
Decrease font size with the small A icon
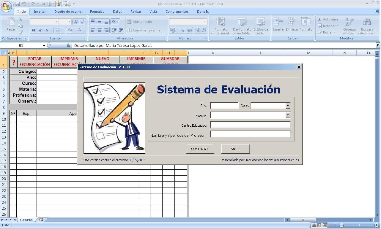(82, 22)
